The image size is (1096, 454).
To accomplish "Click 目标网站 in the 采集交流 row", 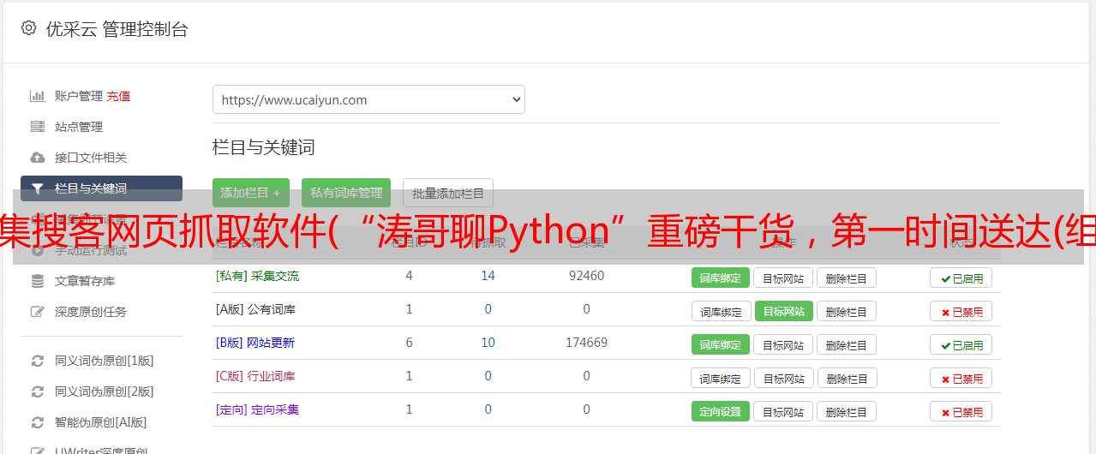I will click(x=783, y=278).
